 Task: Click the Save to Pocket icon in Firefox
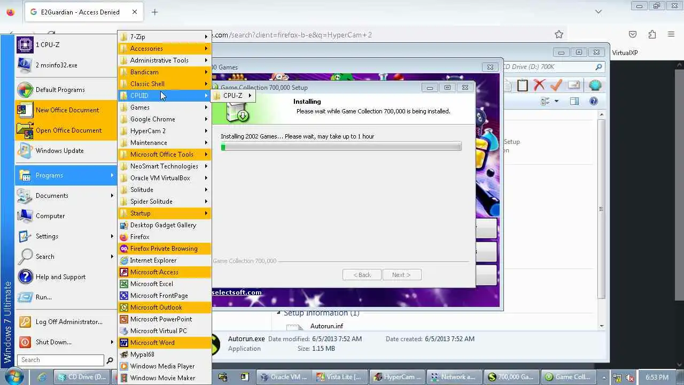(633, 35)
